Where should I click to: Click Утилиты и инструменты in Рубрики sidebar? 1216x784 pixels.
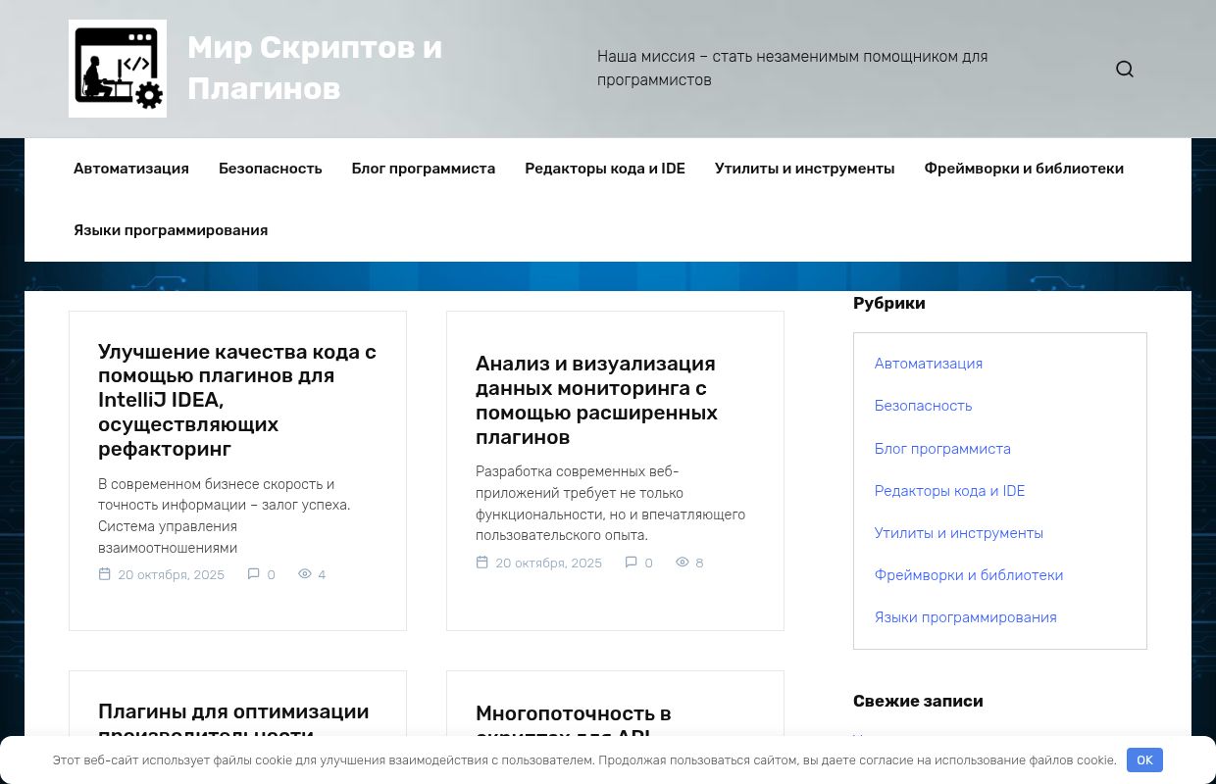pos(958,533)
